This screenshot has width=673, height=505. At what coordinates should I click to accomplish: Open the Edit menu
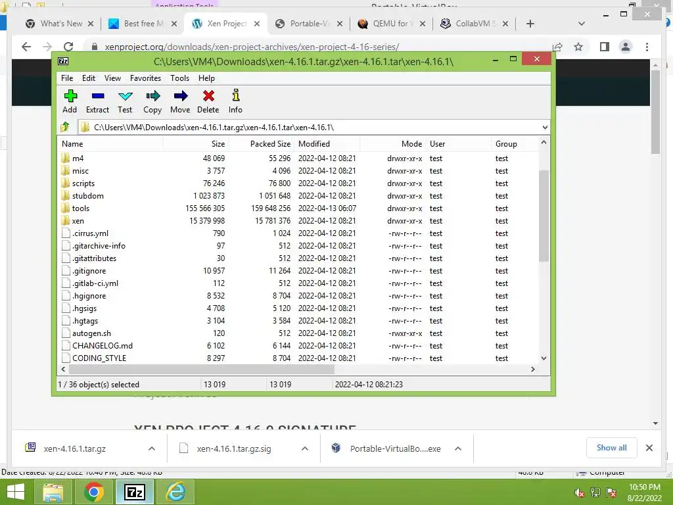pyautogui.click(x=89, y=78)
